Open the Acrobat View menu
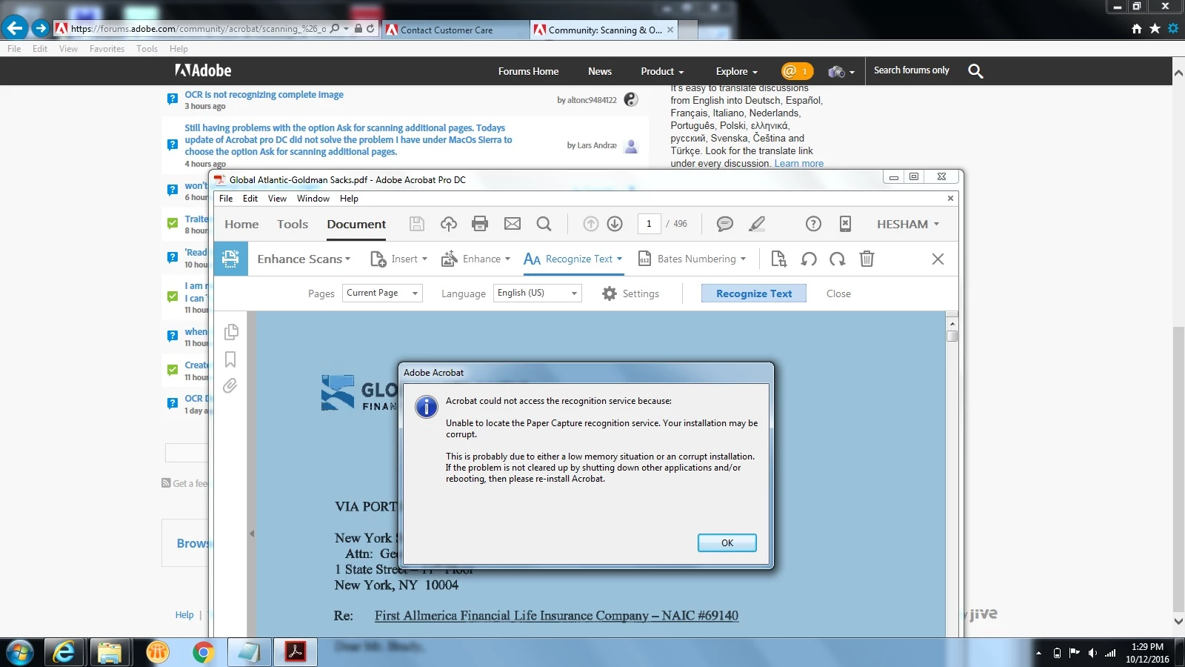This screenshot has height=667, width=1185. tap(277, 199)
